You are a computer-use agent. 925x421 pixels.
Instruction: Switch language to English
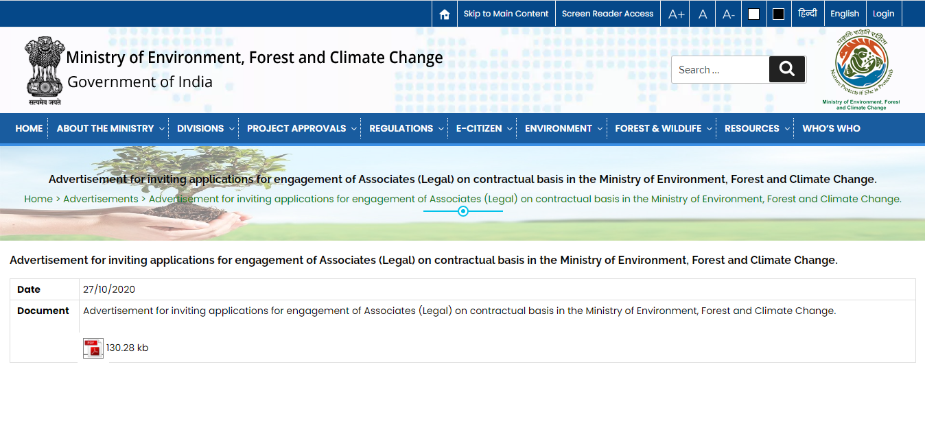tap(844, 14)
